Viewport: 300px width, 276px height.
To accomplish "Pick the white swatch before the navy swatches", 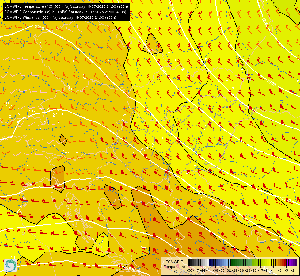I will tap(208, 263).
